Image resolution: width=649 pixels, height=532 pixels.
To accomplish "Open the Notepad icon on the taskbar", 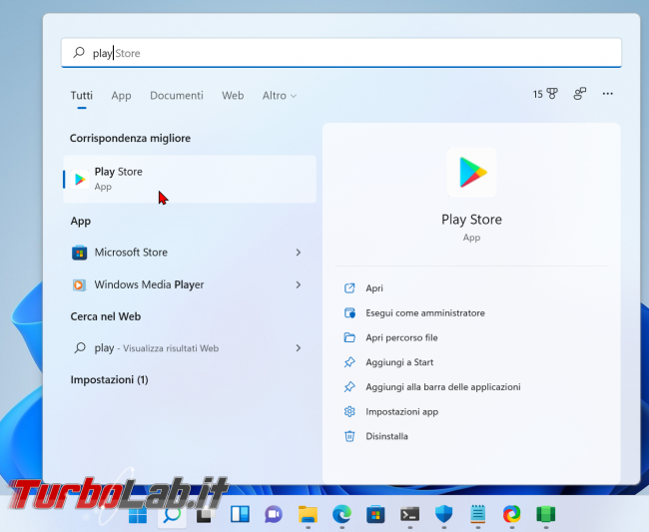I will click(478, 515).
